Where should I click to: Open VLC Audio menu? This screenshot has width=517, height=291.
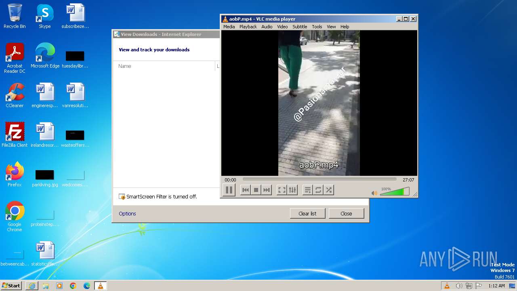[x=267, y=27]
